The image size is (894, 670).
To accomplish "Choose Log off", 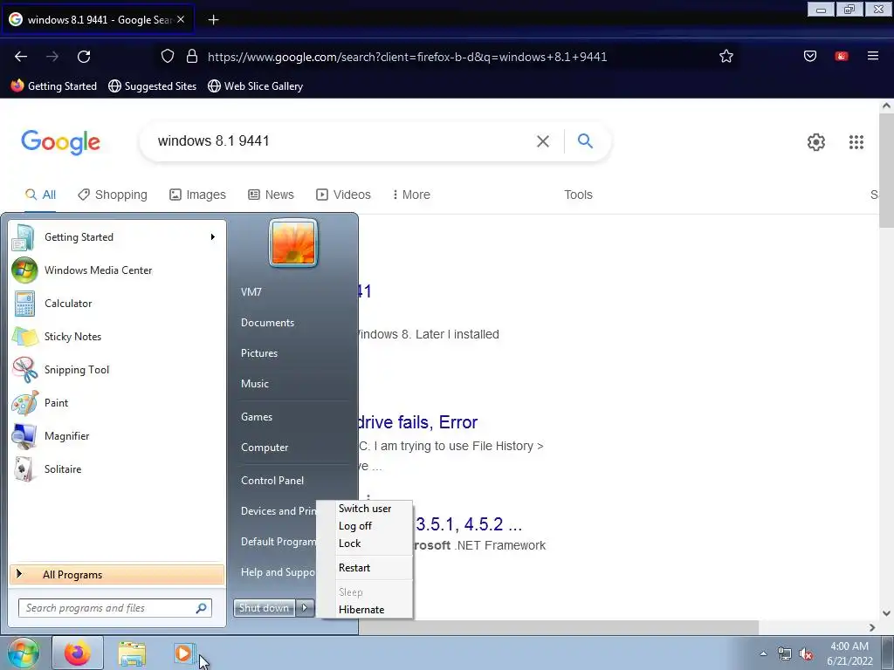I will click(365, 526).
